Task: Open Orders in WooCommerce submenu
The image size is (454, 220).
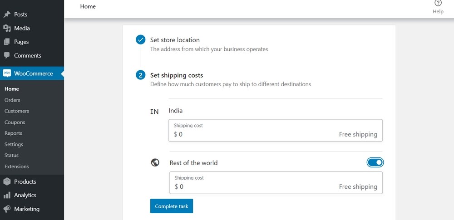Action: (x=12, y=100)
